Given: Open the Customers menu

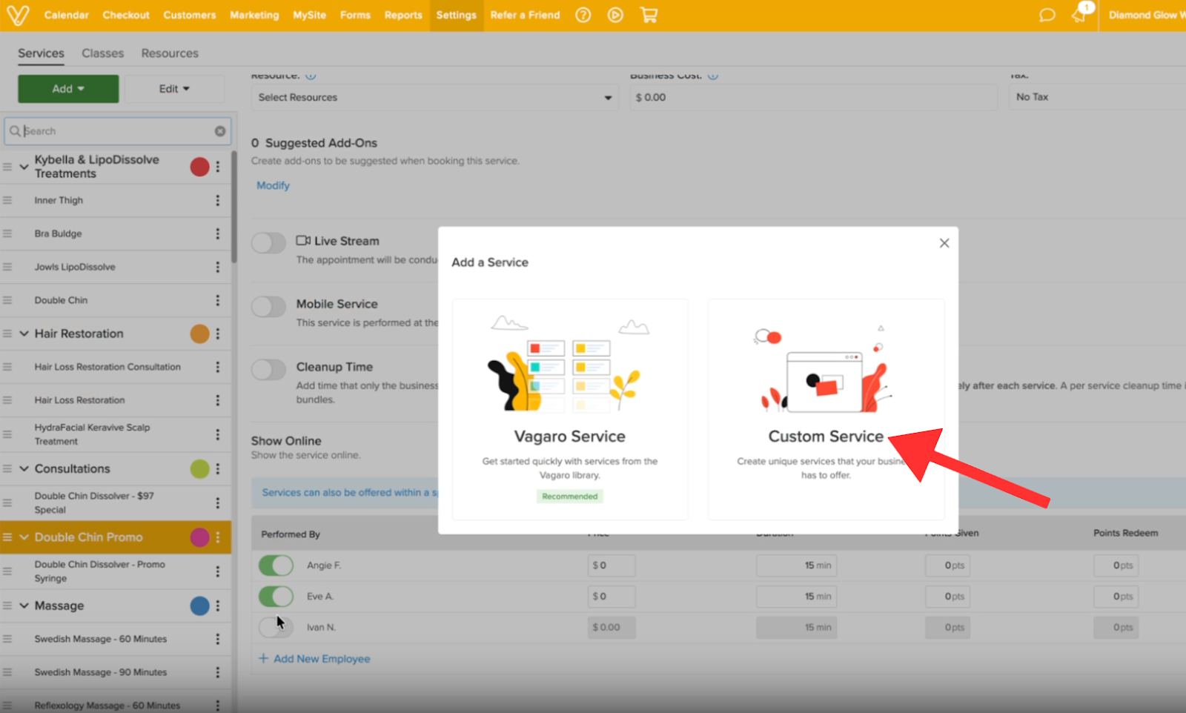Looking at the screenshot, I should 190,15.
